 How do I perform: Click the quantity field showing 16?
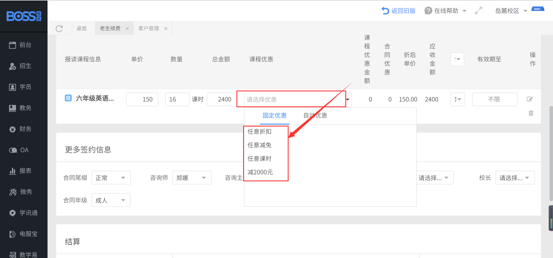click(177, 99)
